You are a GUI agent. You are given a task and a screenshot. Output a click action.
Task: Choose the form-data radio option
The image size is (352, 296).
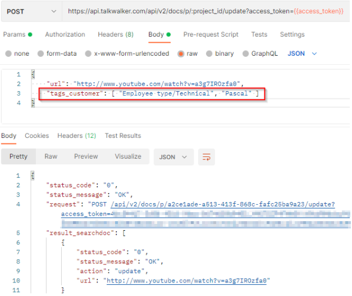click(x=40, y=53)
